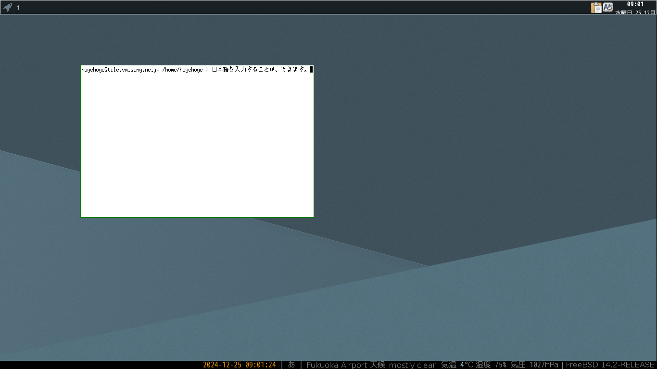Click the 水曜日 25 12月 date text
Viewport: 657px width, 369px height.
635,12
